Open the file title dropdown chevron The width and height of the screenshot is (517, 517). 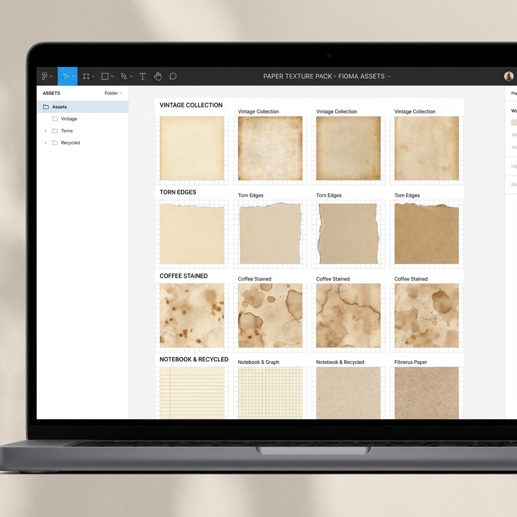(389, 76)
